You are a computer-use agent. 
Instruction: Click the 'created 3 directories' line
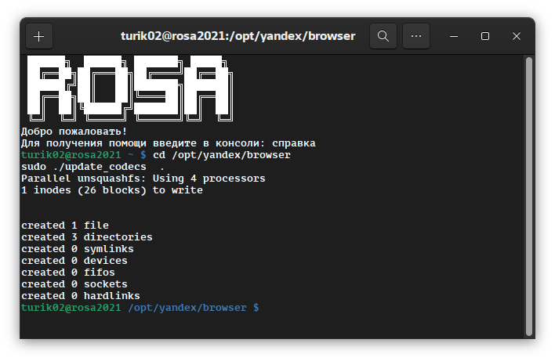[87, 237]
